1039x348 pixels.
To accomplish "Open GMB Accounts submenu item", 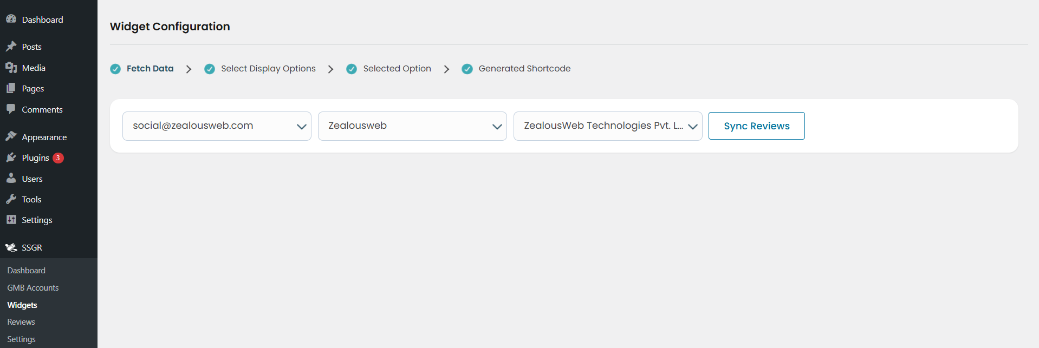I will [x=33, y=288].
